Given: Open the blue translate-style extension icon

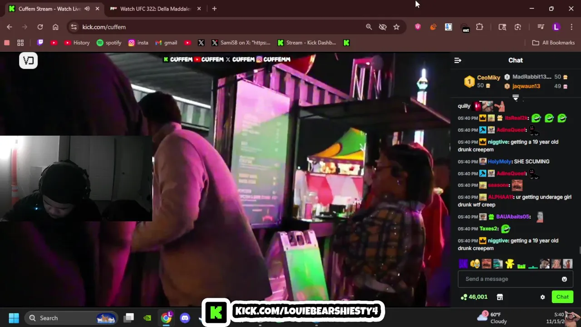Looking at the screenshot, I should coord(448,27).
